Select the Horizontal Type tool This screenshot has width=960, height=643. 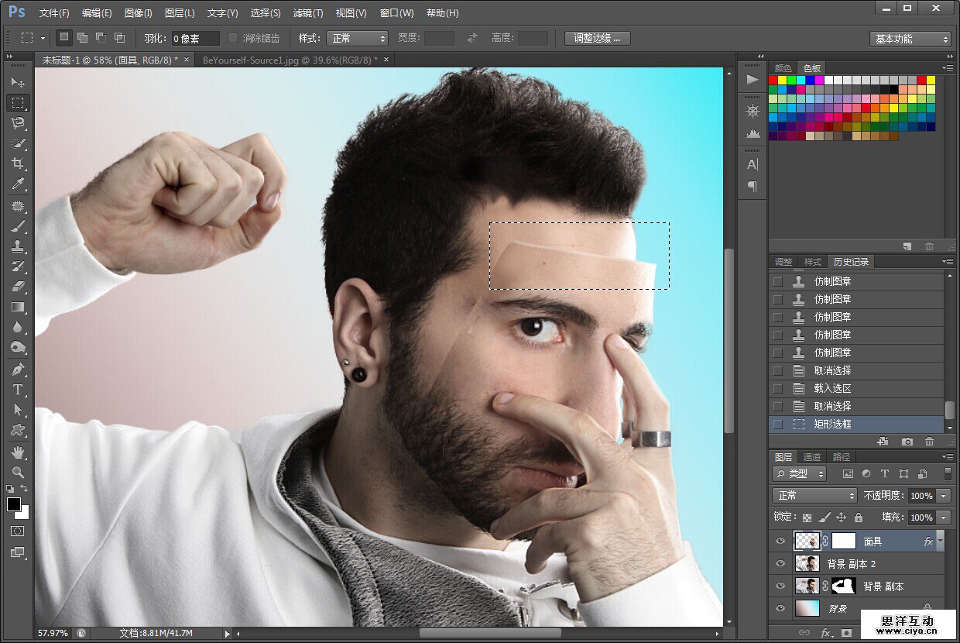point(18,390)
